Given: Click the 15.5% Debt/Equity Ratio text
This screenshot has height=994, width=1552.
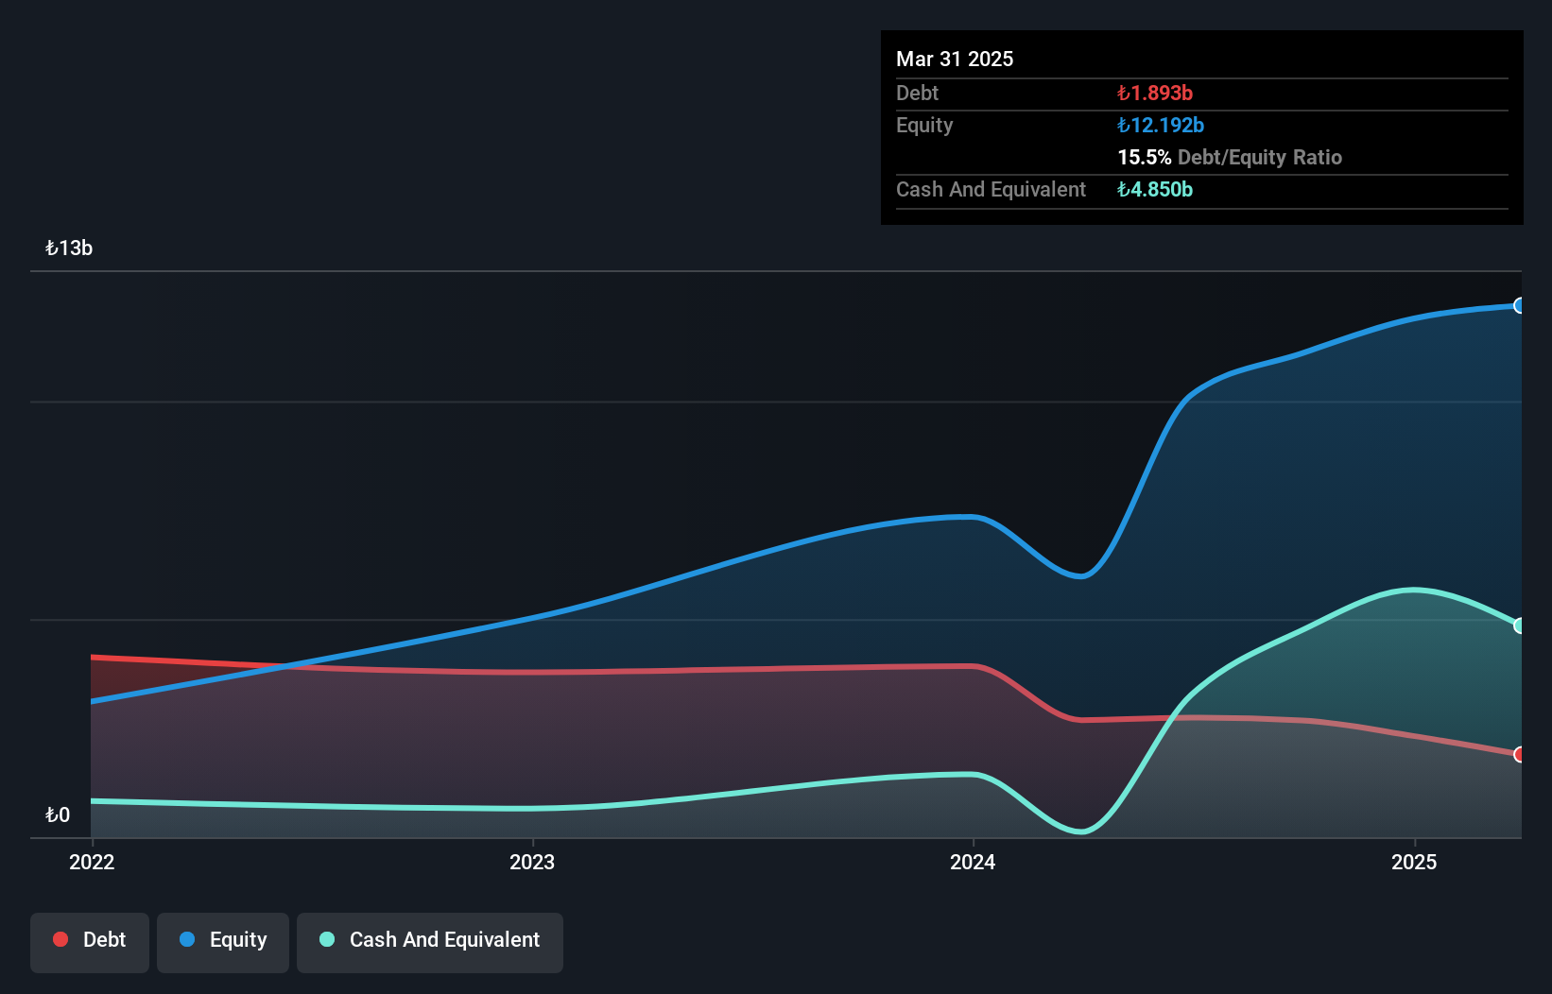Looking at the screenshot, I should [x=1230, y=157].
